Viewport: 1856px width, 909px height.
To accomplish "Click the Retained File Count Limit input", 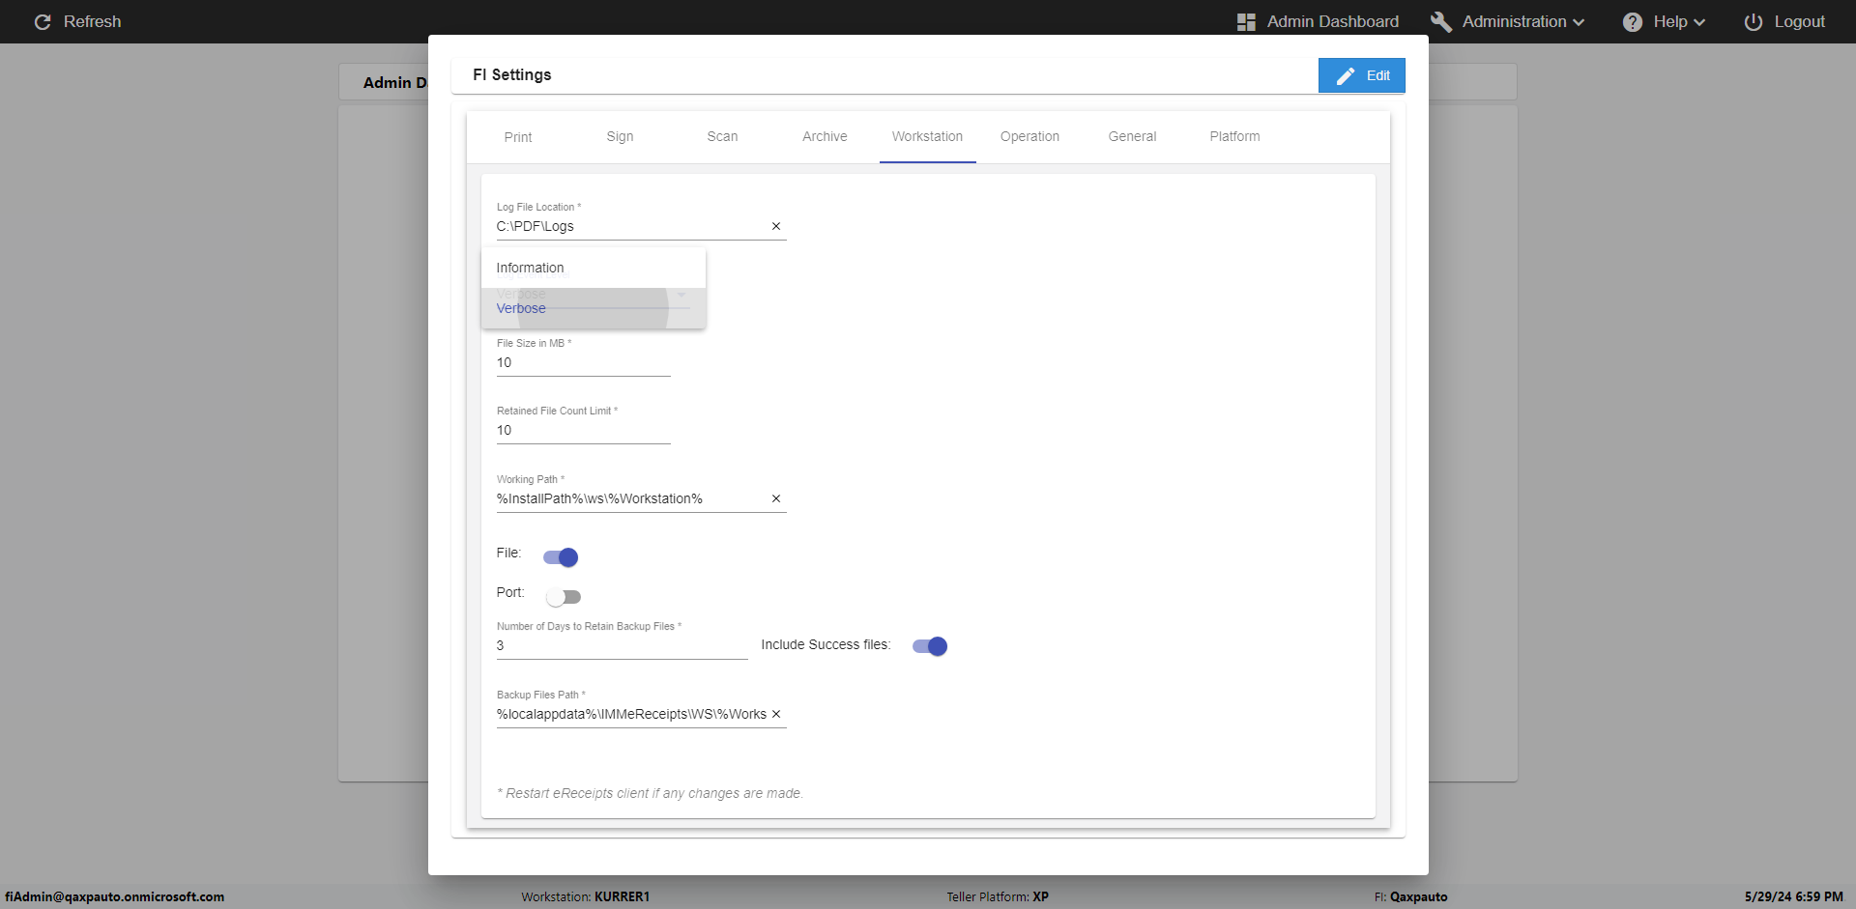I will coord(584,431).
